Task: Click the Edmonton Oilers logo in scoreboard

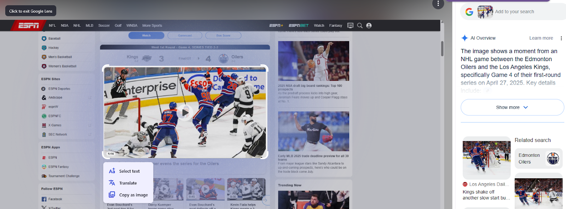Action: point(224,59)
